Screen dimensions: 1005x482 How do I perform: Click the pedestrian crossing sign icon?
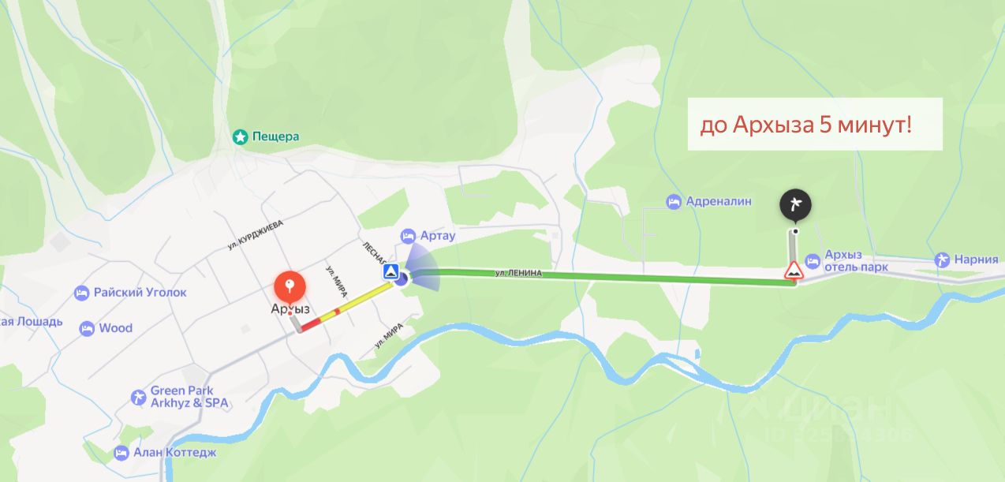click(x=390, y=272)
